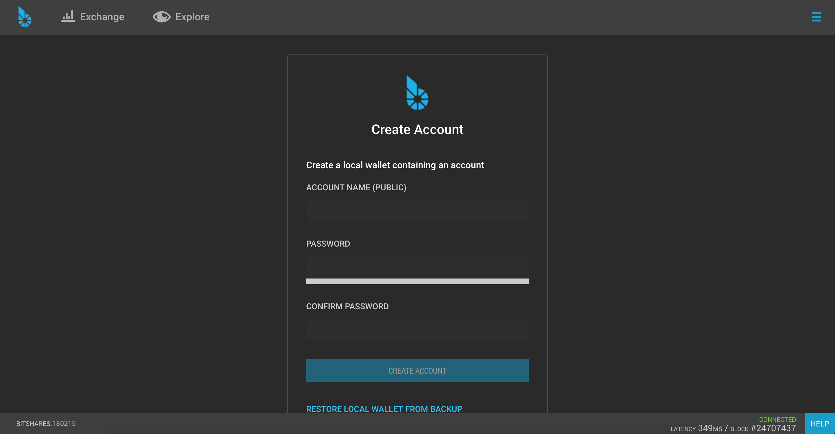
Task: Click the Help button in footer
Action: [x=819, y=424]
